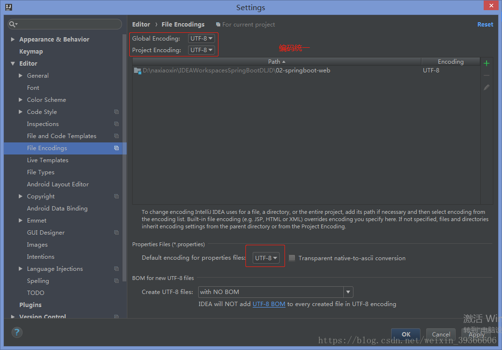Viewport: 502px width, 350px height.
Task: Expand the Emmet node
Action: click(20, 221)
